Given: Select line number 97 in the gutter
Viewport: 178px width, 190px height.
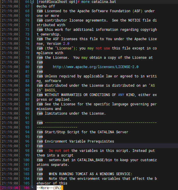Looking at the screenshot, I should [x=27, y=146].
